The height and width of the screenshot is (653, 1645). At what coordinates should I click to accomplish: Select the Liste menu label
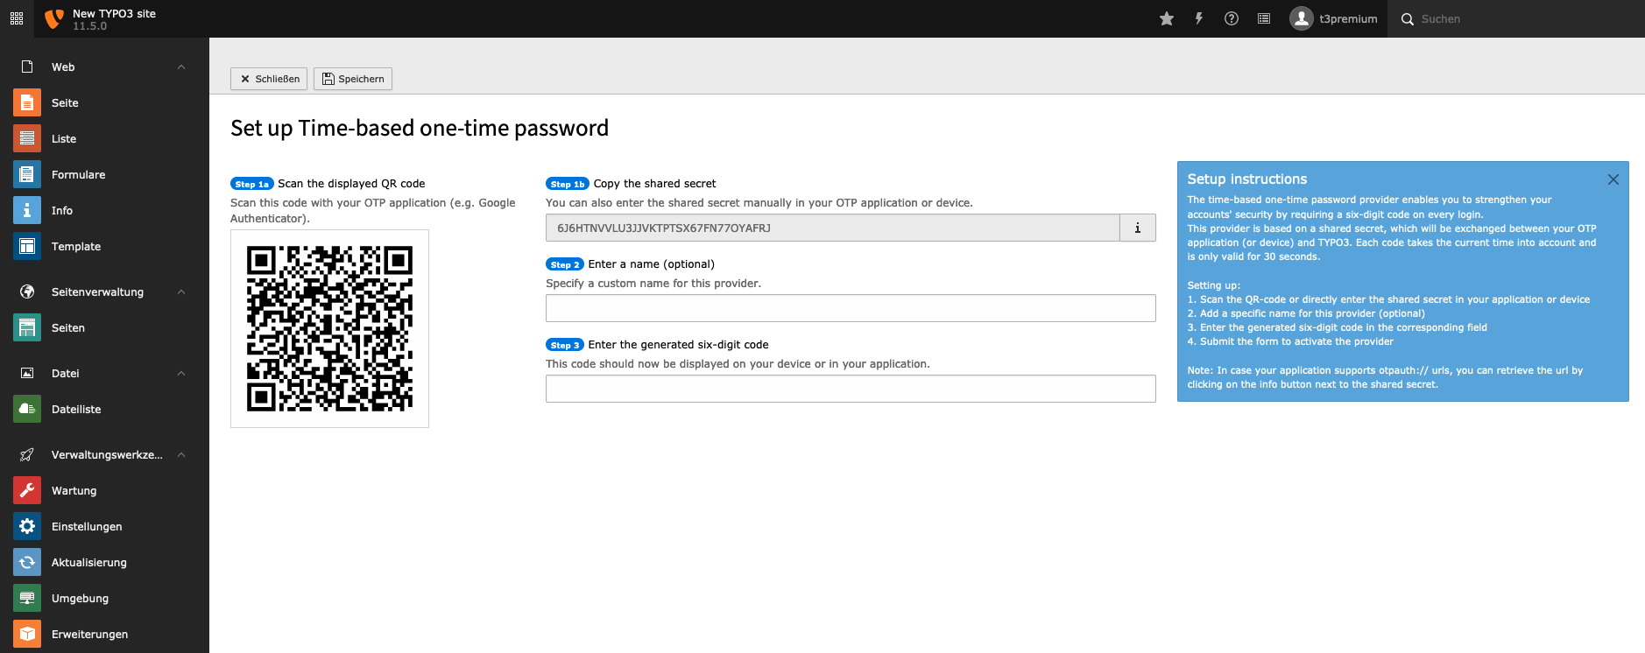tap(64, 138)
